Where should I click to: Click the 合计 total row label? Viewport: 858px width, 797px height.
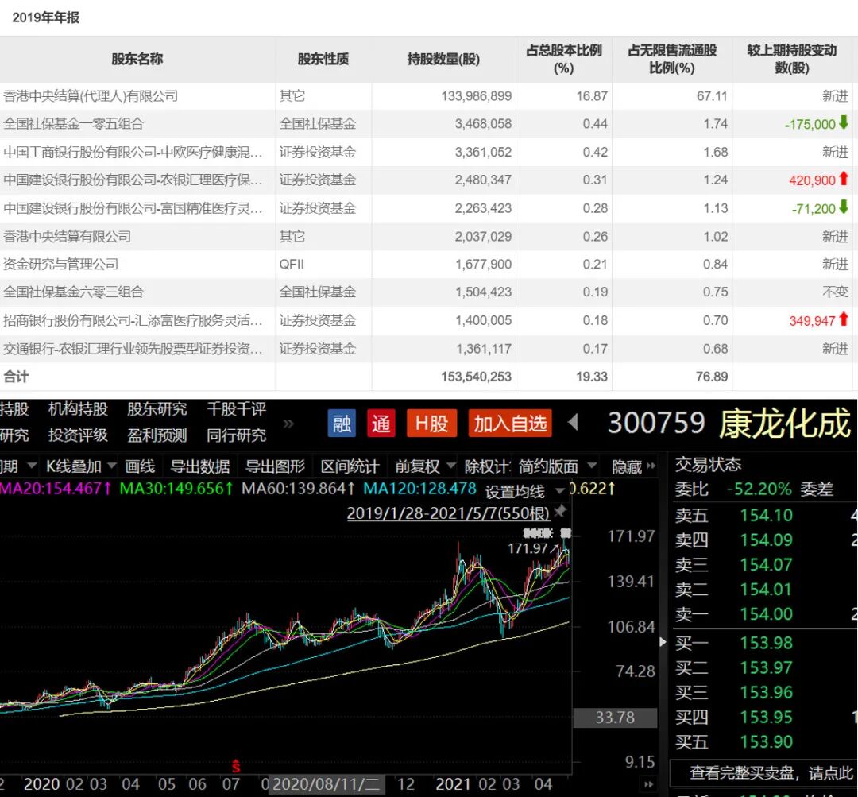16,377
